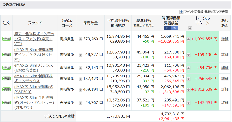232x122 pixels.
Task: Click plus icon for ファンドの登録・比較ボタンを表示
Action: pyautogui.click(x=181, y=12)
